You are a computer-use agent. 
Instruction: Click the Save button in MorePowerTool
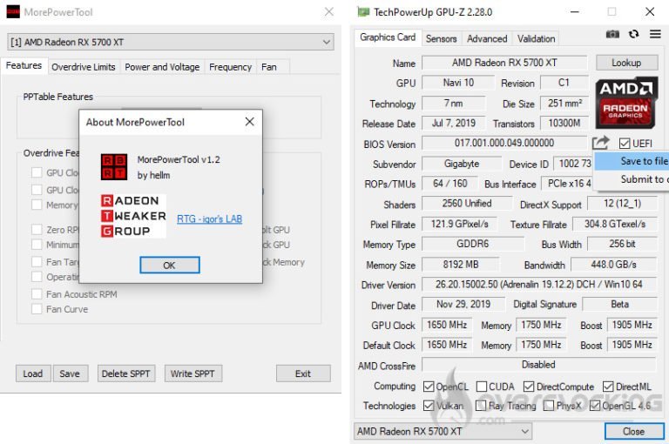70,373
